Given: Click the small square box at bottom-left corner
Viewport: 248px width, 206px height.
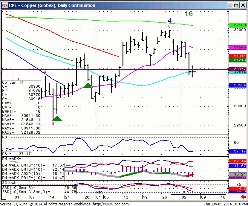Looking at the screenshot, I should tap(4, 197).
